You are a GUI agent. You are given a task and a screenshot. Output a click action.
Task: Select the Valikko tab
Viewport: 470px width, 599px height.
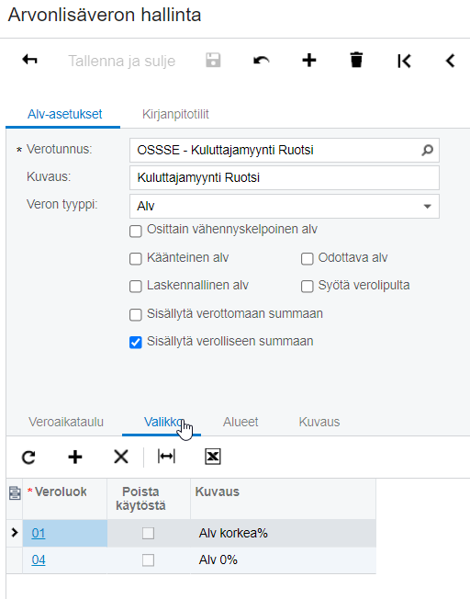(162, 422)
